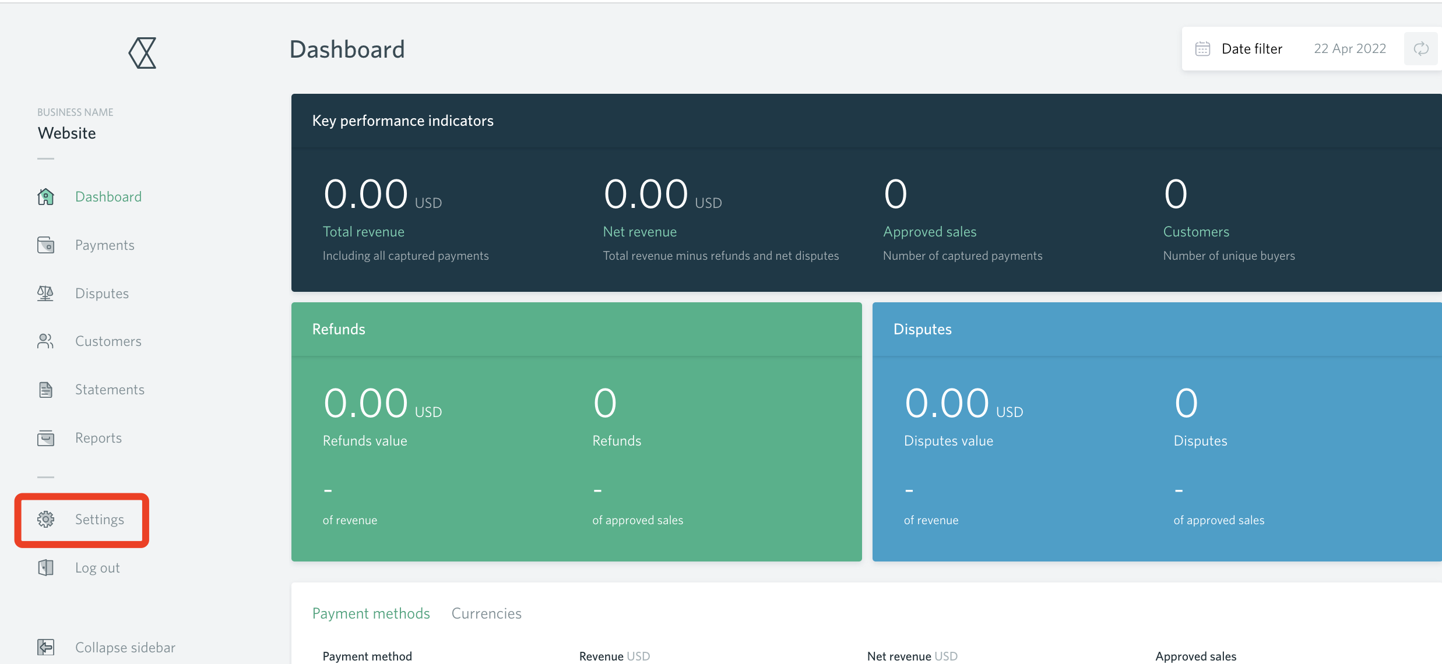Click the 22 Apr 2022 date value
The image size is (1442, 664).
1349,49
